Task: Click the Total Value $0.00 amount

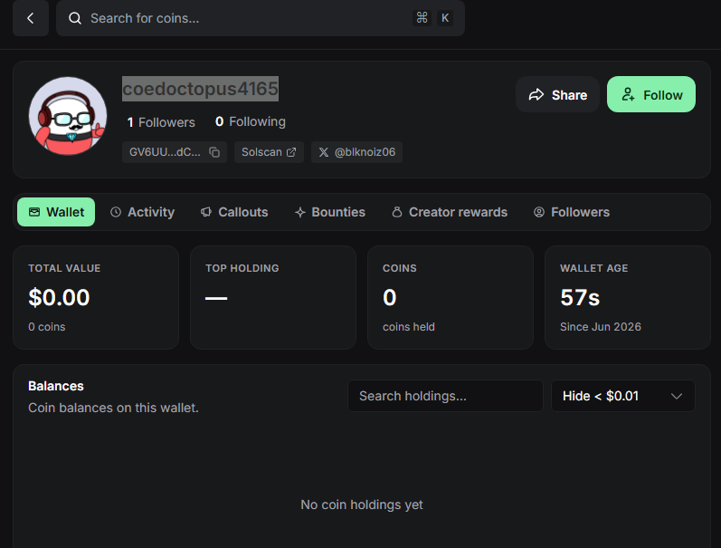Action: (59, 297)
